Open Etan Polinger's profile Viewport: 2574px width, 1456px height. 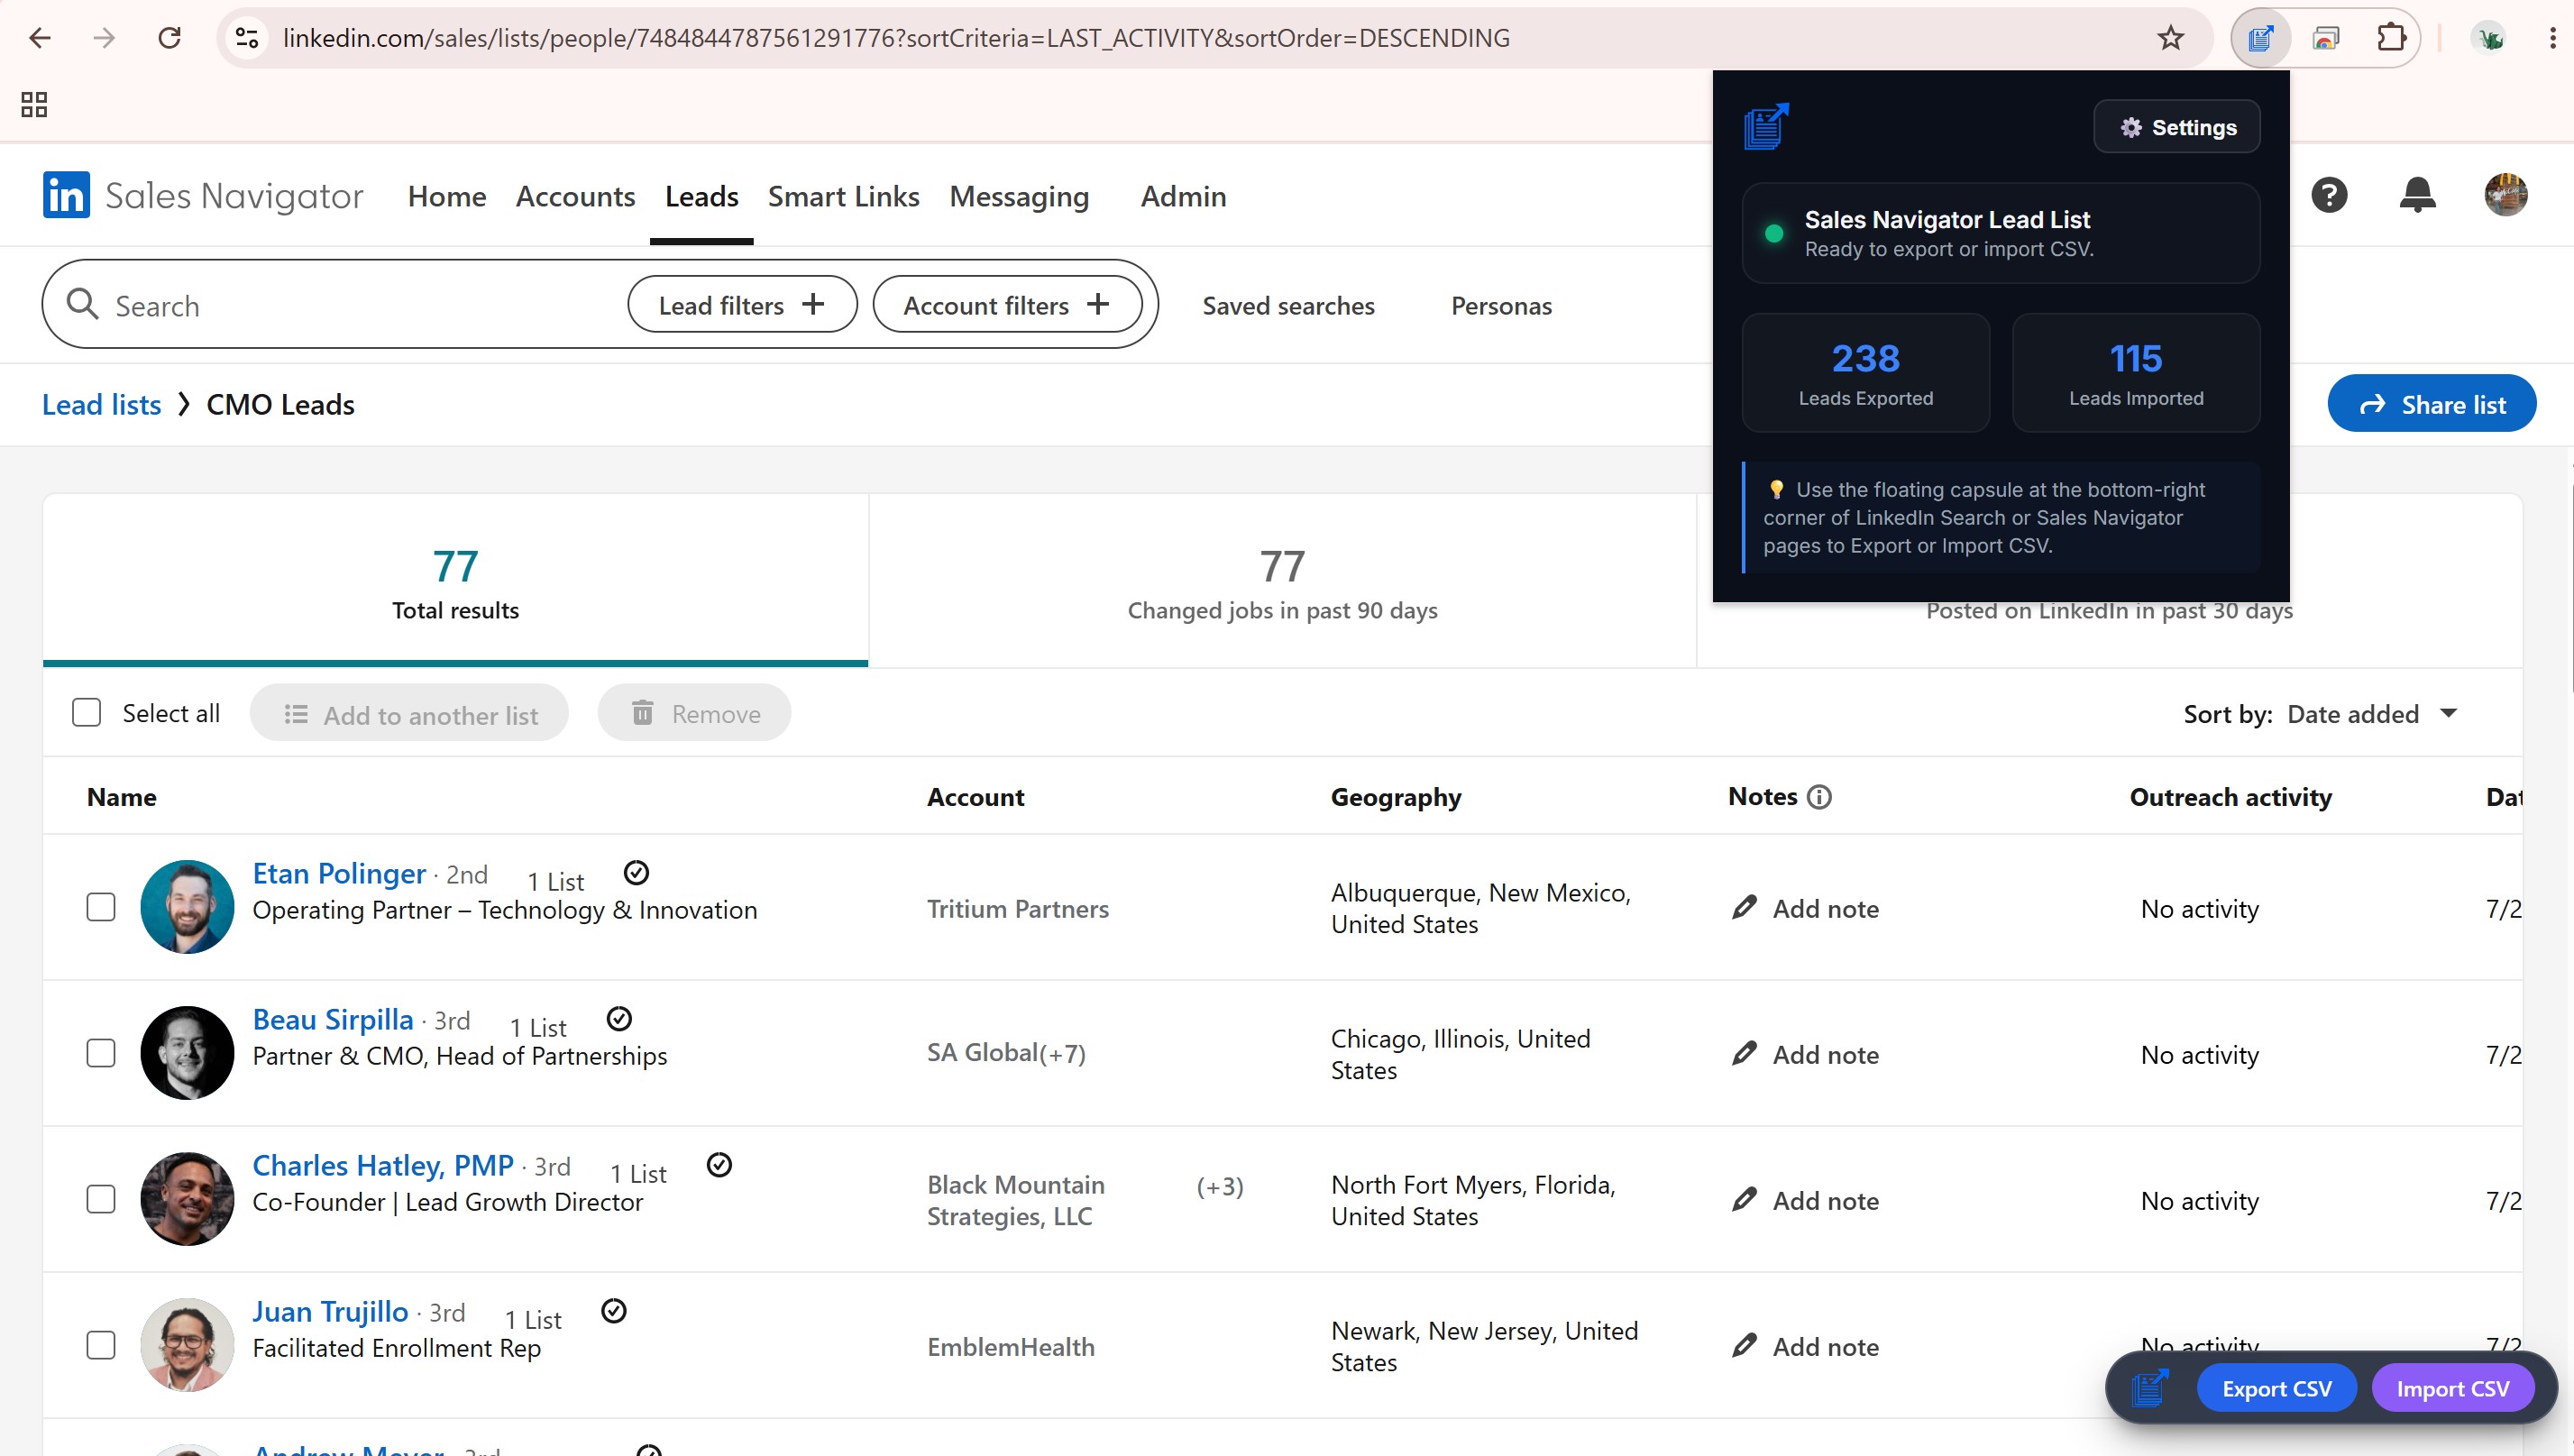339,873
